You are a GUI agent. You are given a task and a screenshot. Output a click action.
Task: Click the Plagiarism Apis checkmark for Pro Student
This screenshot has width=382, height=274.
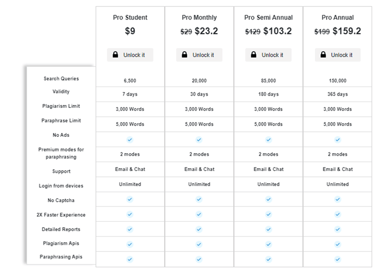pos(130,244)
